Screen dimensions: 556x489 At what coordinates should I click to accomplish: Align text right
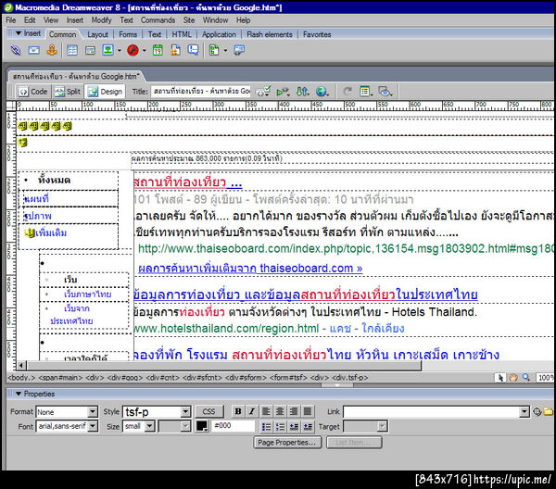point(294,411)
